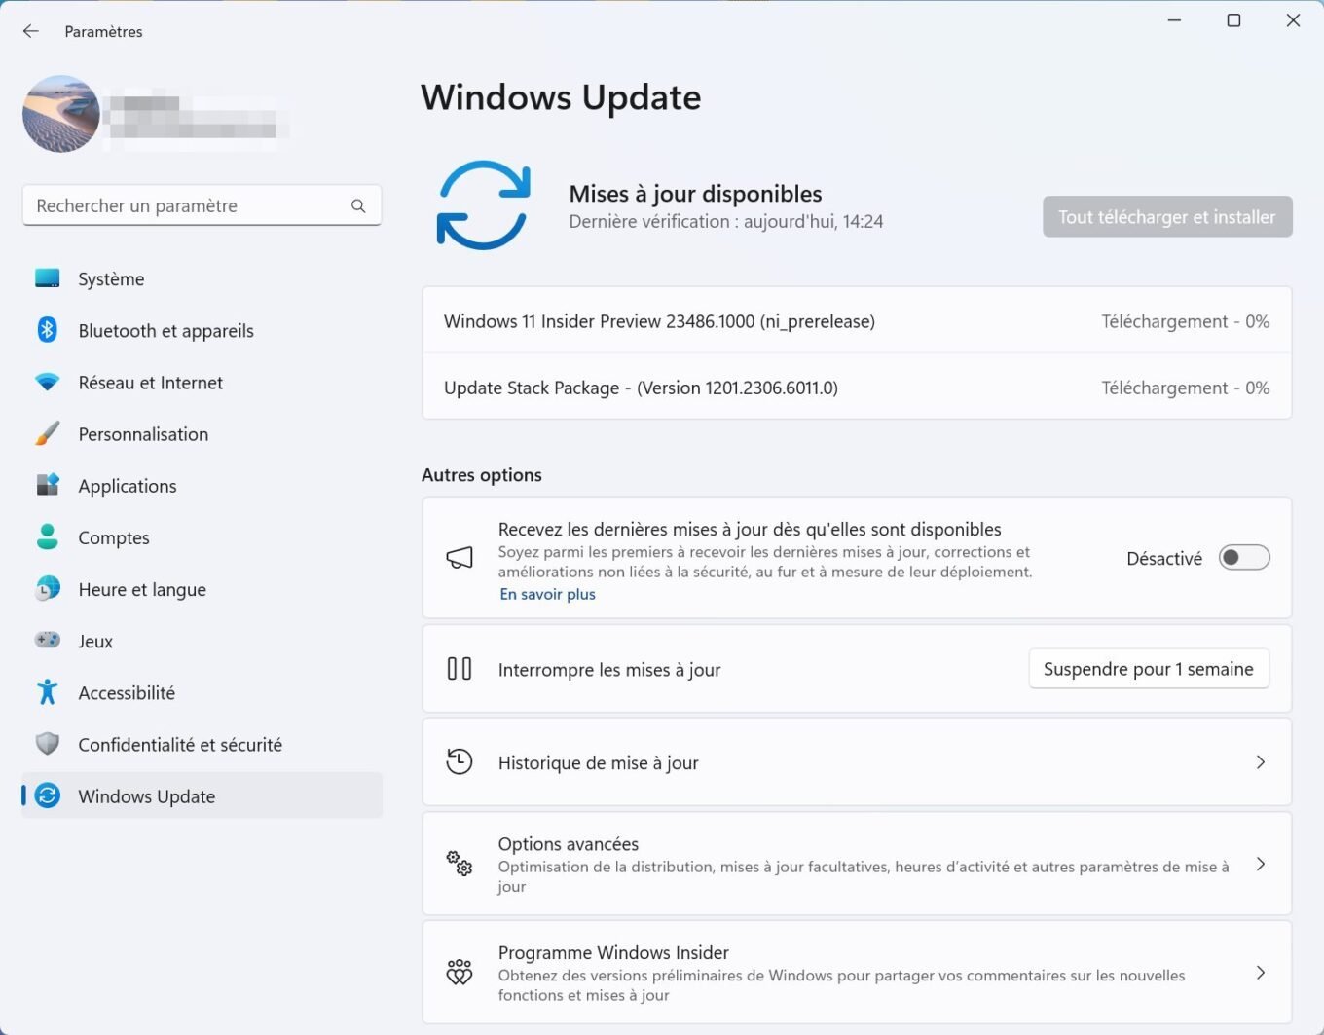Click the Désactivé label beside the toggle

pyautogui.click(x=1164, y=559)
